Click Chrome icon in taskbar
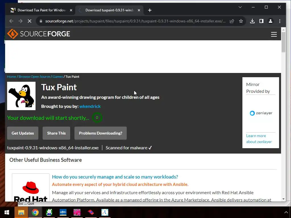The height and width of the screenshot is (218, 291). pos(35,212)
